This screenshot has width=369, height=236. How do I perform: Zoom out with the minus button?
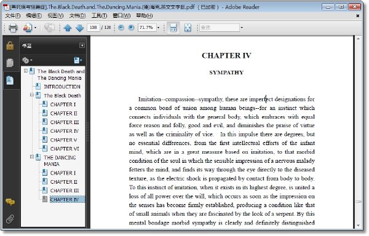[x=121, y=28]
